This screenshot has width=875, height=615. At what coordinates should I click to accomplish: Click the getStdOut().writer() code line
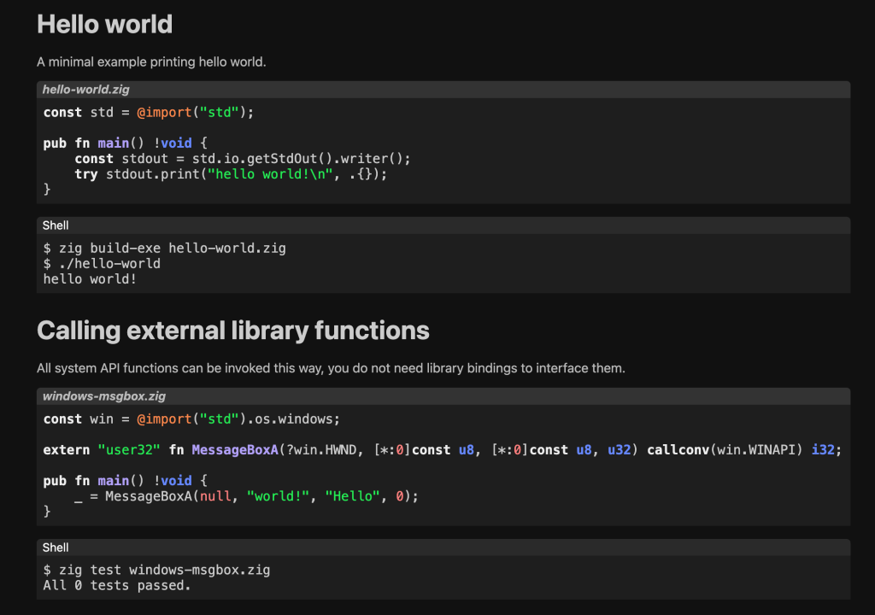pos(243,159)
